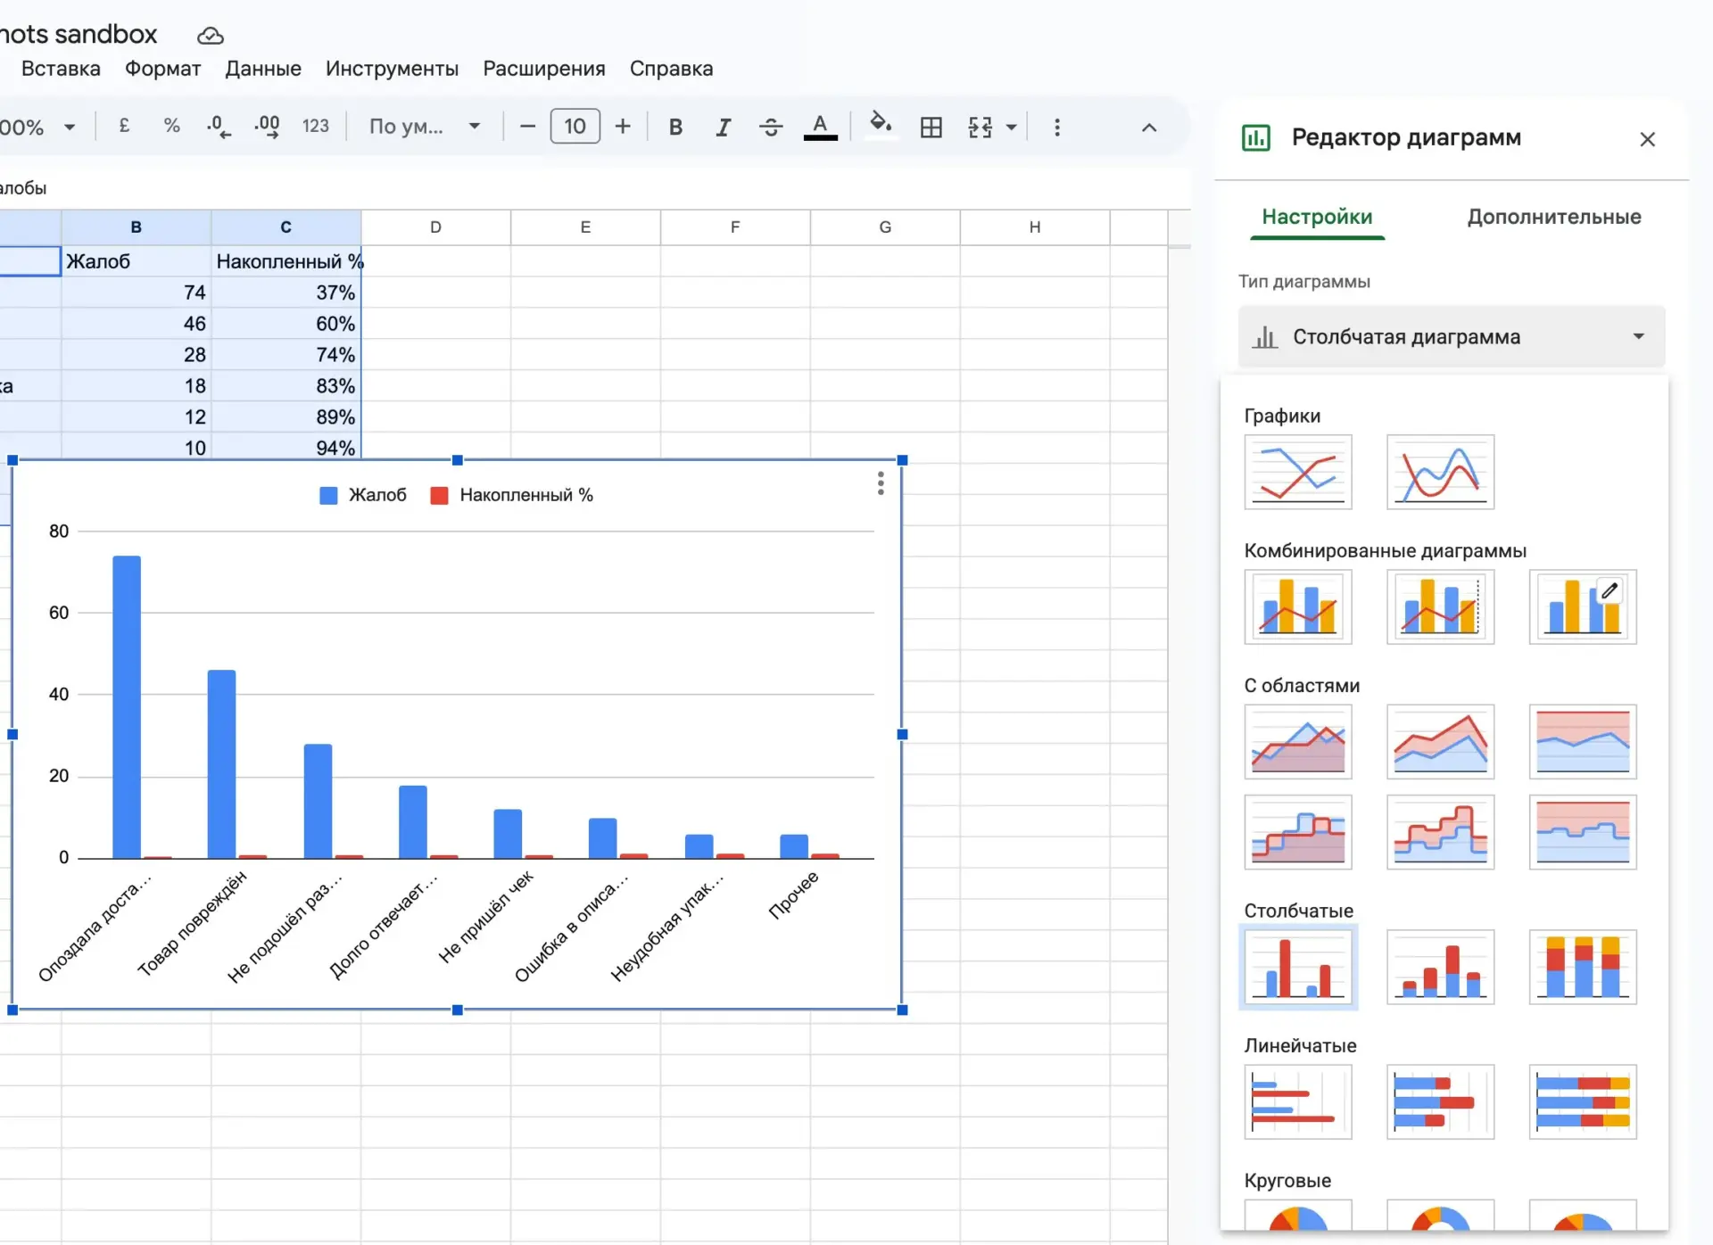Open the font family dropdown
1713x1245 pixels.
point(425,126)
